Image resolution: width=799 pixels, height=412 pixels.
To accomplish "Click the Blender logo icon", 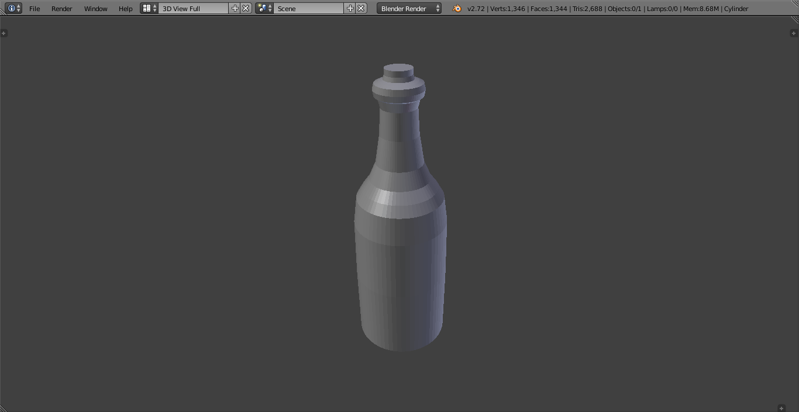I will (457, 8).
